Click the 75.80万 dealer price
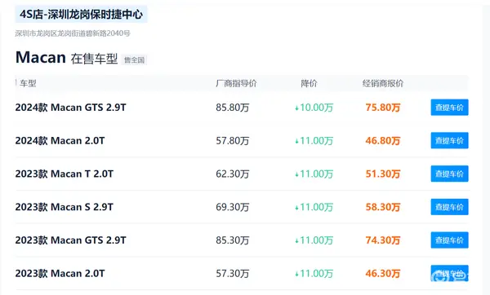 click(x=383, y=108)
